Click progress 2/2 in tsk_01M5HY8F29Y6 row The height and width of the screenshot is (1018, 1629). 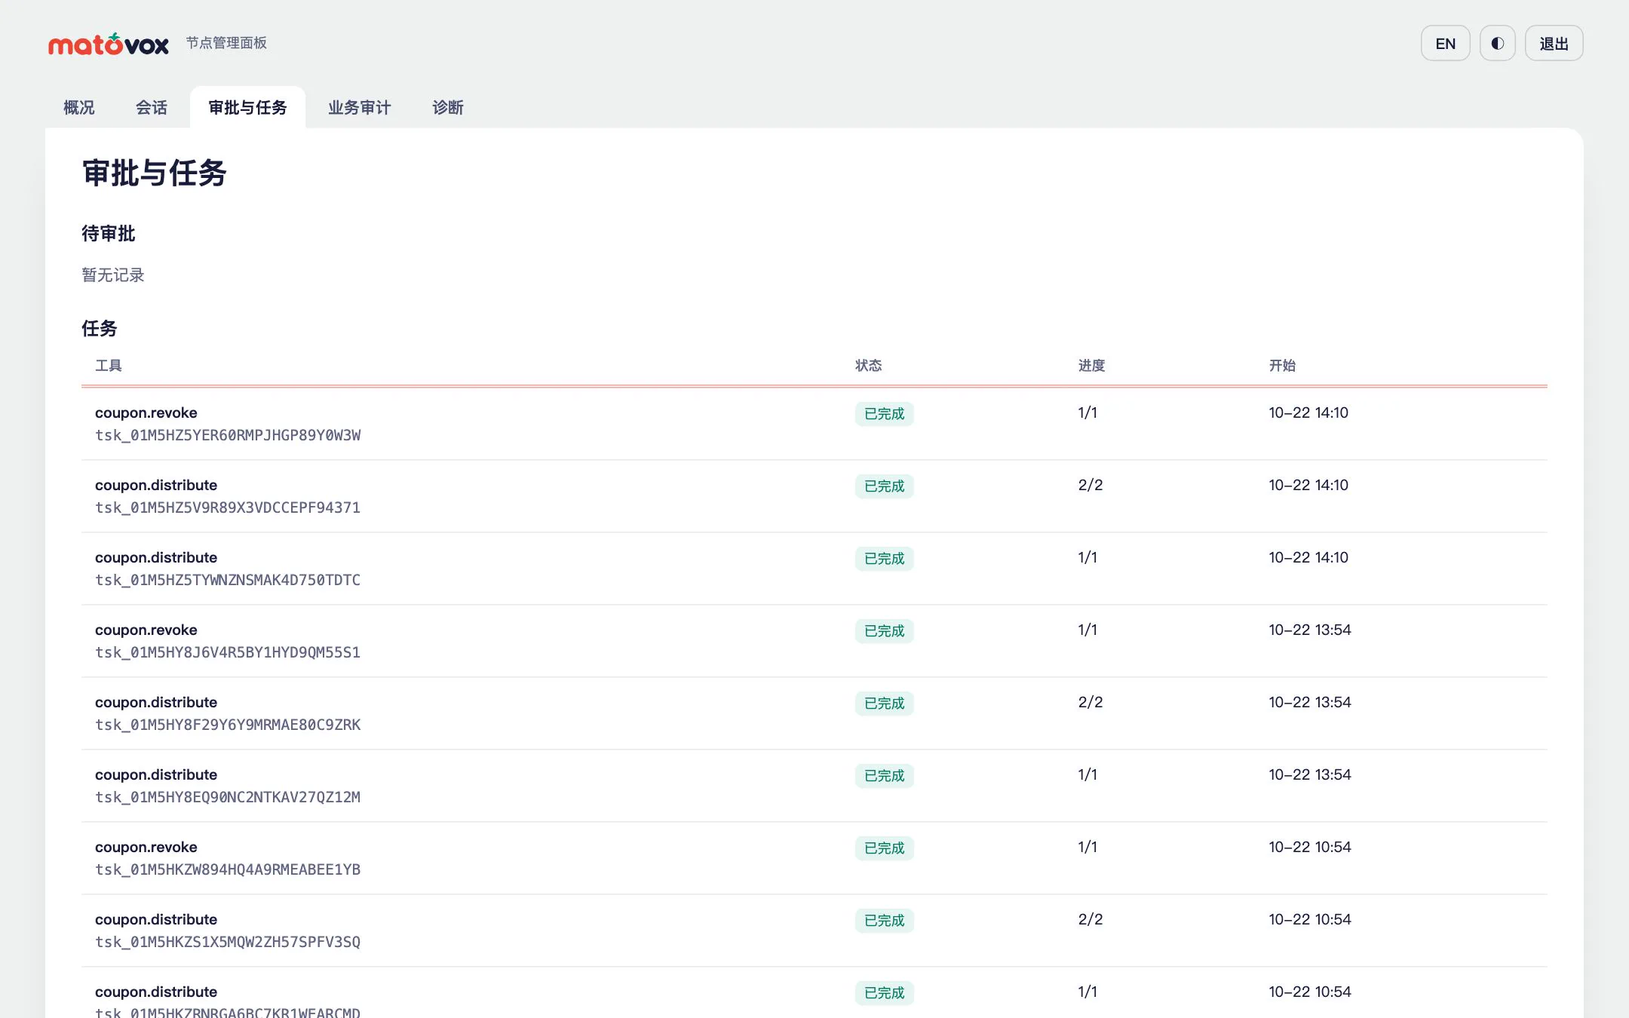[1091, 702]
